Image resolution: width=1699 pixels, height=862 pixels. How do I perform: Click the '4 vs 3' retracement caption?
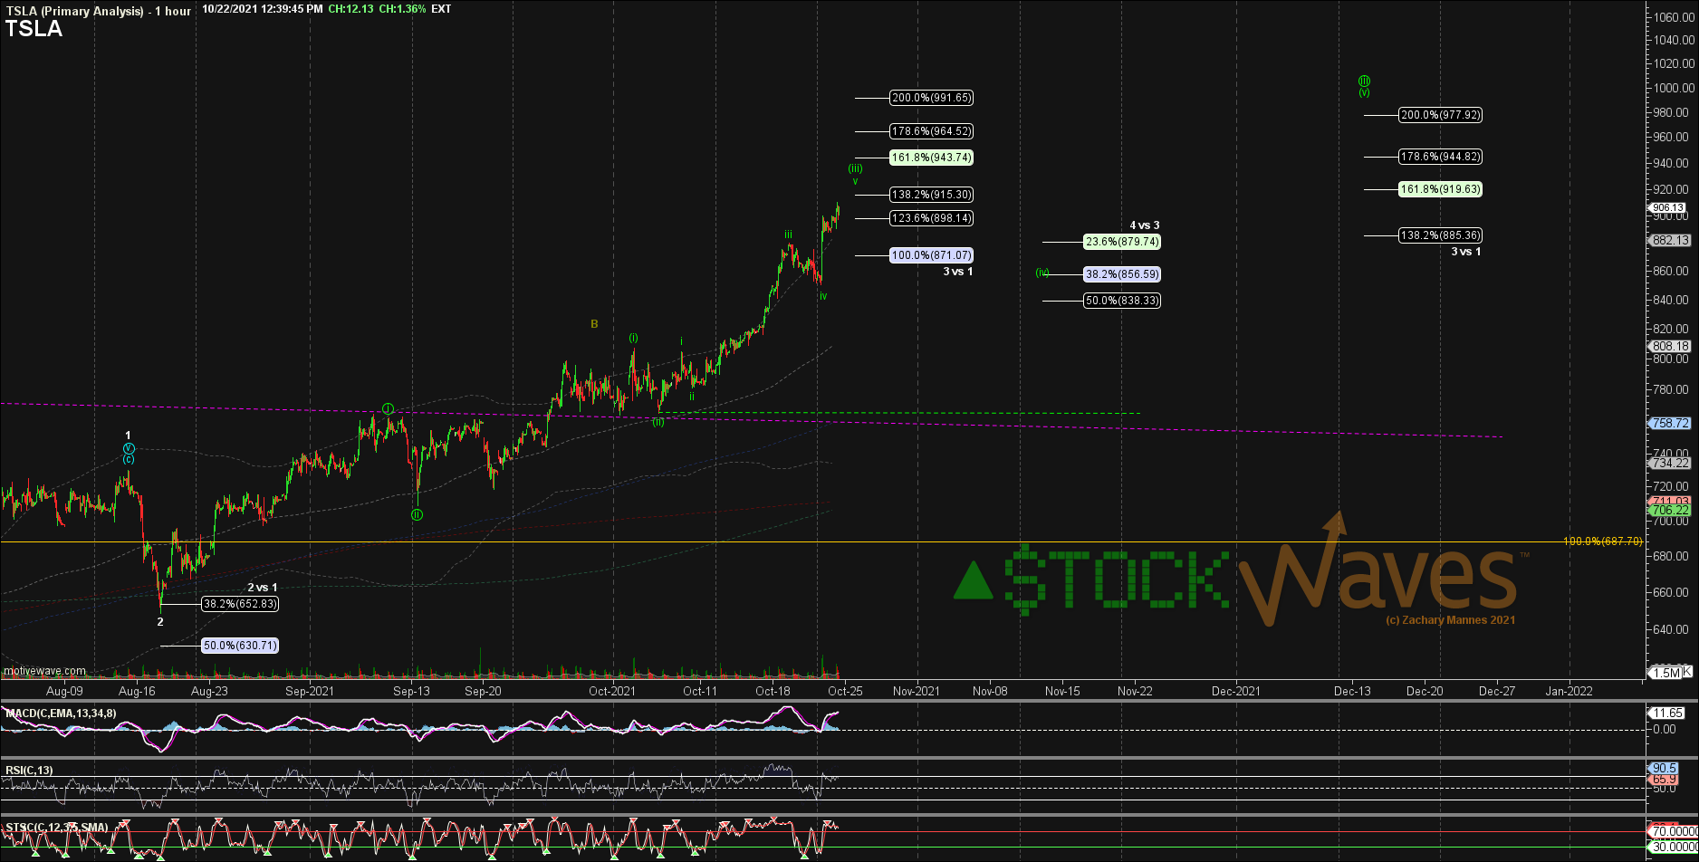point(1144,225)
